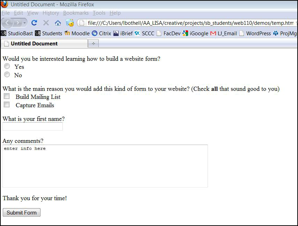Click the Reload page icon

[34, 23]
